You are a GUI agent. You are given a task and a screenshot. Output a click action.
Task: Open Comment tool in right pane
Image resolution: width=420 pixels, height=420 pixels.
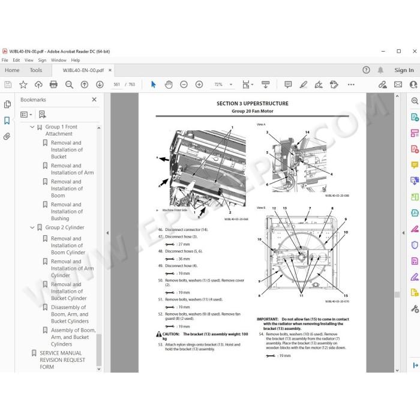(x=415, y=165)
